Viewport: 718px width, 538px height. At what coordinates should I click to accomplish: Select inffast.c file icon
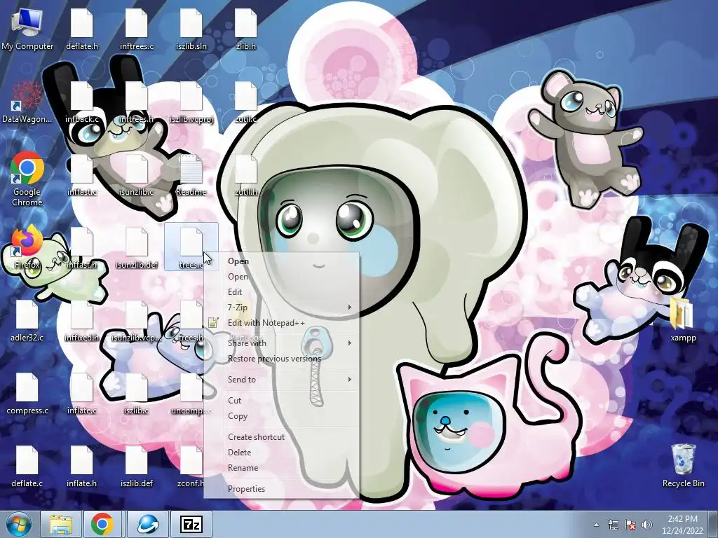(82, 175)
